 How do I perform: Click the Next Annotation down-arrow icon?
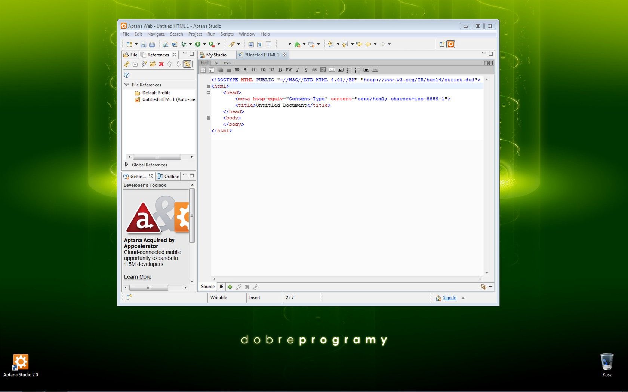click(331, 44)
